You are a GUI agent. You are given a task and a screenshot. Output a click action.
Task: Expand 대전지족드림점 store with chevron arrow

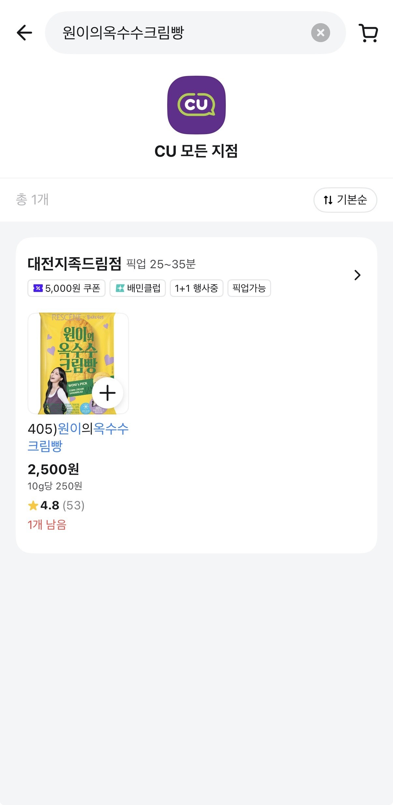click(x=357, y=275)
